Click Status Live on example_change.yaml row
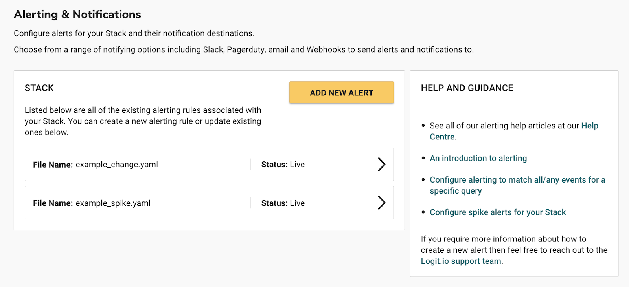Screen dimensions: 629x287 (283, 165)
